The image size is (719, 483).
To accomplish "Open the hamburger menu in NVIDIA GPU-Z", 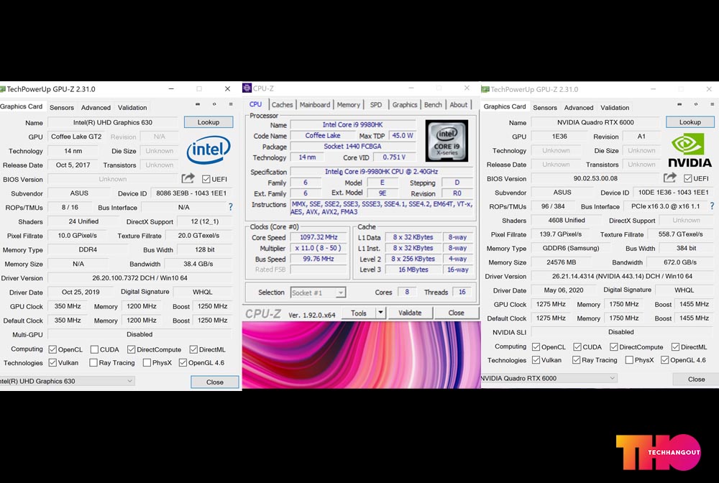I will [712, 104].
